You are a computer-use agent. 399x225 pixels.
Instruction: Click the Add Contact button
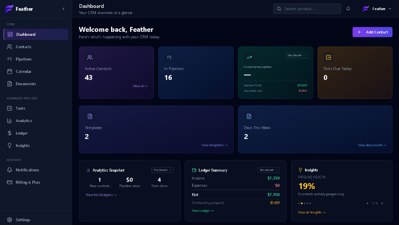coord(372,32)
